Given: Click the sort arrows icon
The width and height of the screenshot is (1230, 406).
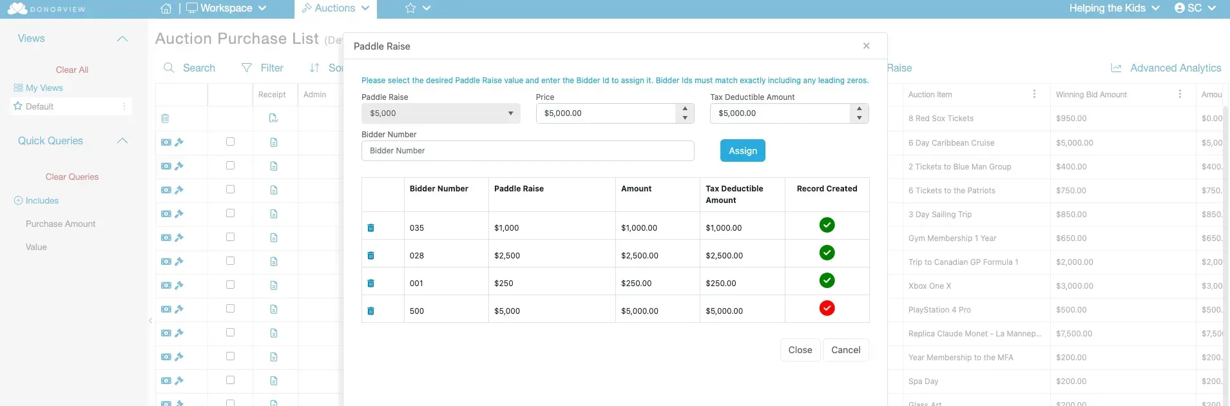Looking at the screenshot, I should click(x=314, y=68).
